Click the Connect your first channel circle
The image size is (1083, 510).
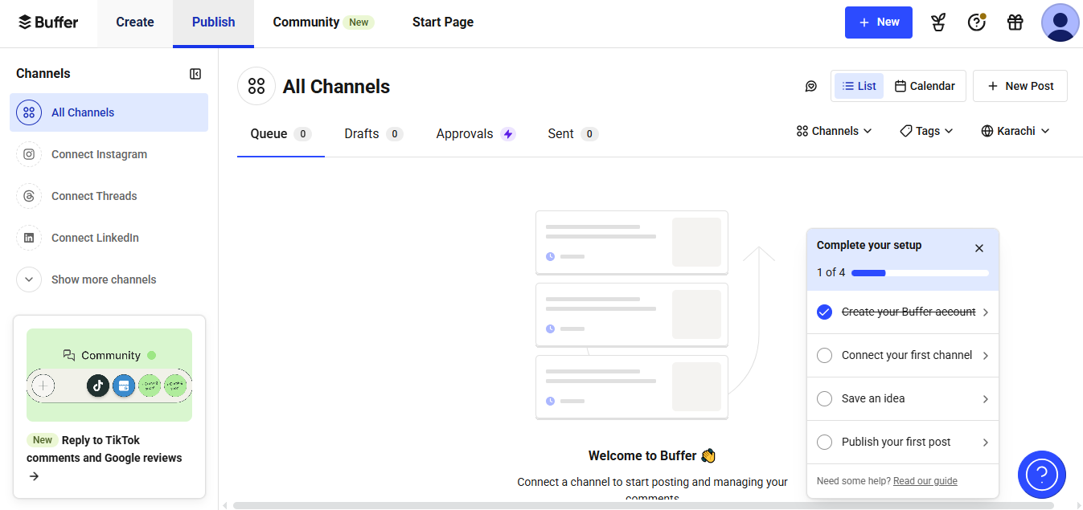click(824, 356)
